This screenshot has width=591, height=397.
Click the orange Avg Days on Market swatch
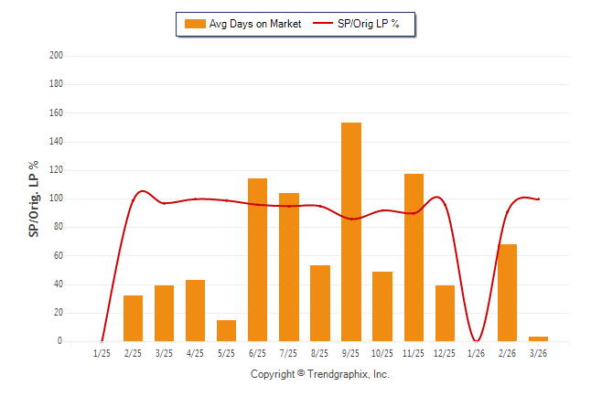[195, 24]
